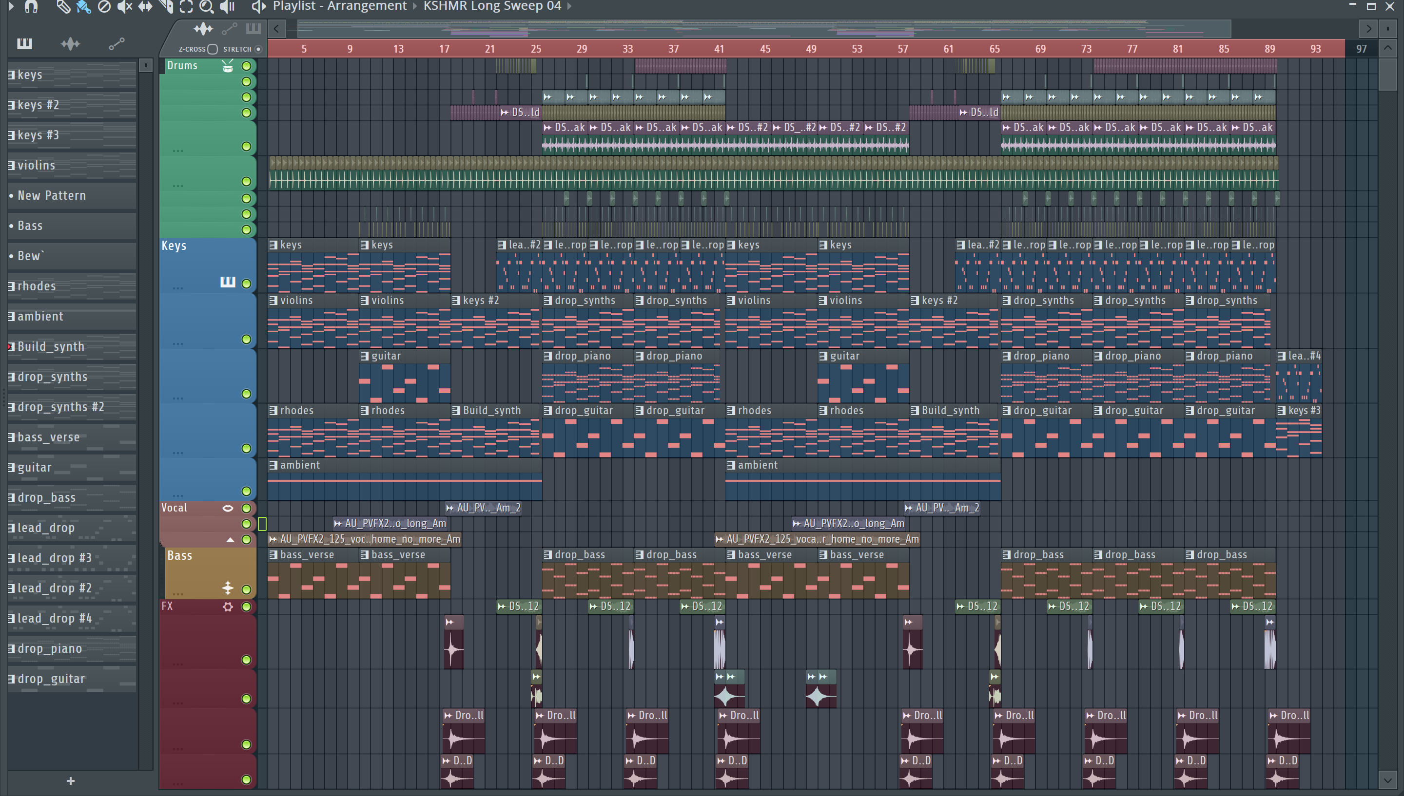The height and width of the screenshot is (796, 1404).
Task: Collapse the Vocal group with the up arrow
Action: [230, 540]
